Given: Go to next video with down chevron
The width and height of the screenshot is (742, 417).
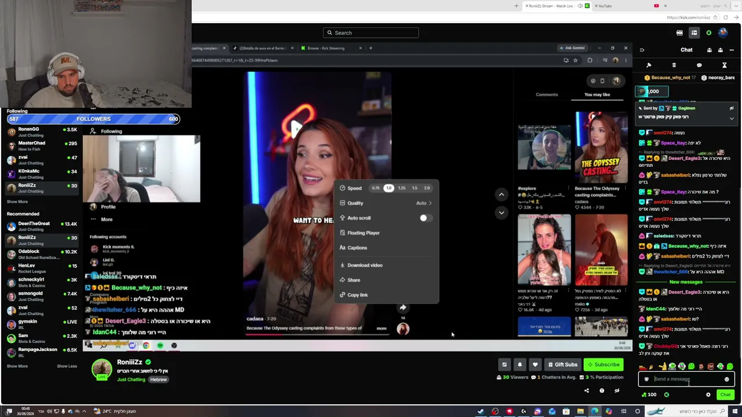Looking at the screenshot, I should coord(501,213).
